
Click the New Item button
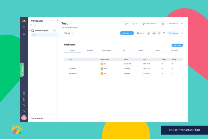click(125, 33)
